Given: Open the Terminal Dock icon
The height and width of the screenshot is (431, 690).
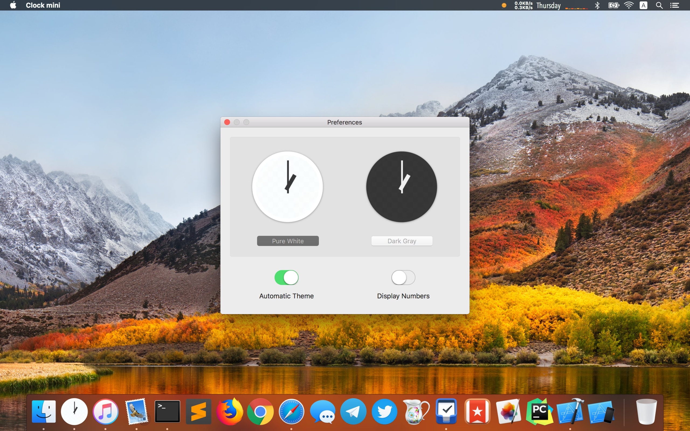Looking at the screenshot, I should [x=167, y=411].
